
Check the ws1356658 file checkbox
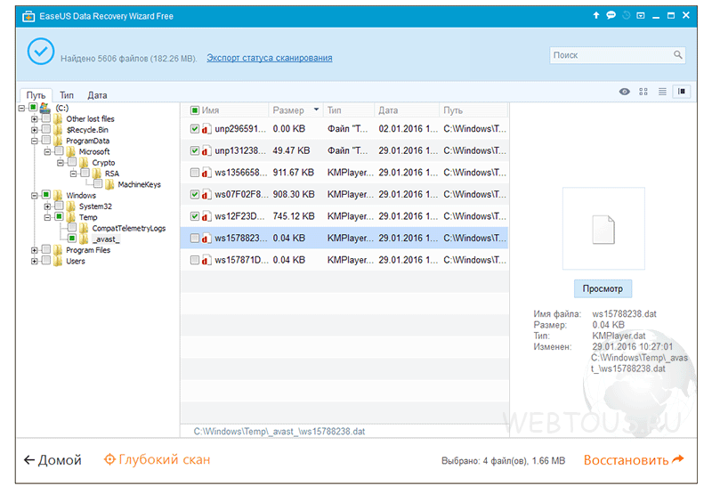point(195,173)
